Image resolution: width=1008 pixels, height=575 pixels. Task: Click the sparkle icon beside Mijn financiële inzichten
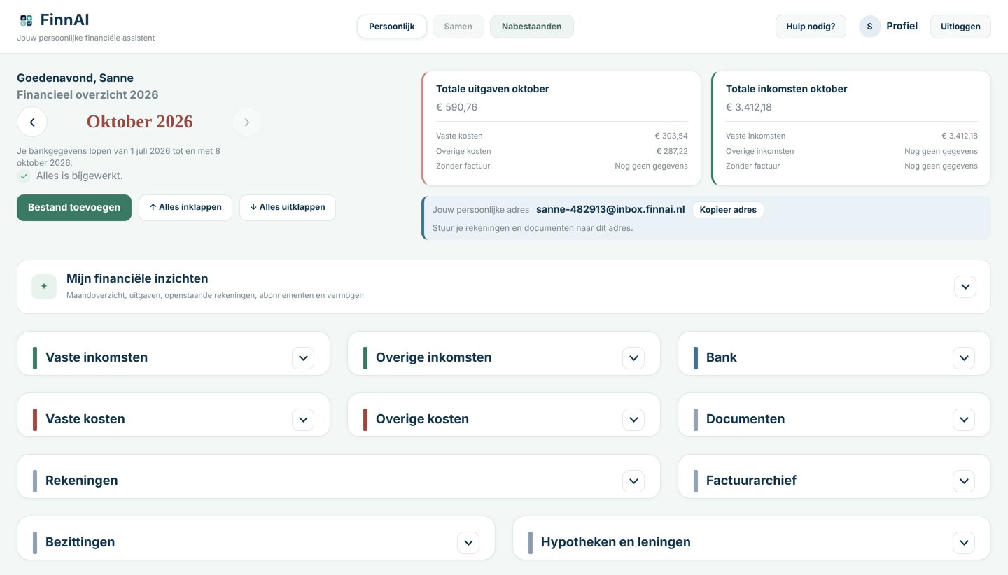coord(44,286)
